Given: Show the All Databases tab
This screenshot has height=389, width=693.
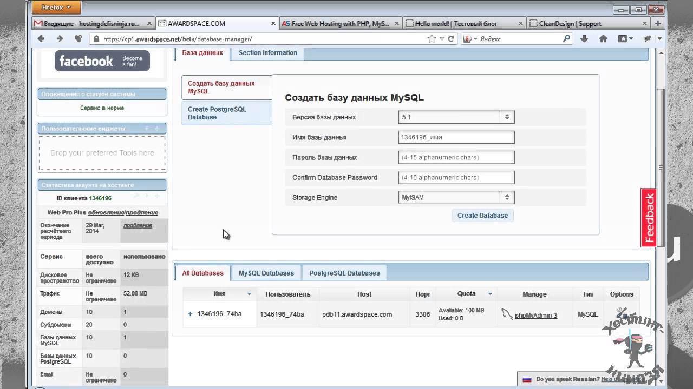Looking at the screenshot, I should tap(203, 273).
